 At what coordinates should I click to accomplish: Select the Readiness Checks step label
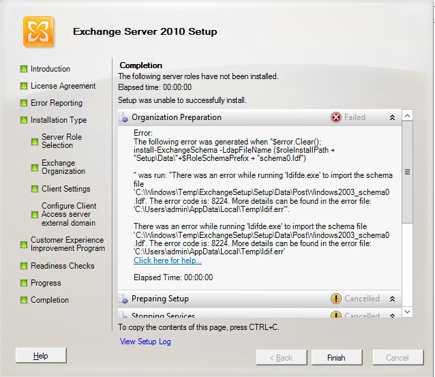point(63,266)
